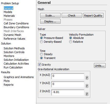Open the Models task page

tap(8, 12)
